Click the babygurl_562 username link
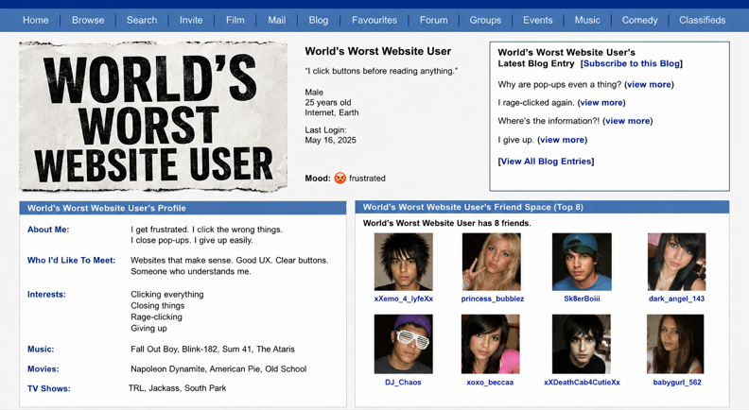749x410 pixels. [677, 383]
